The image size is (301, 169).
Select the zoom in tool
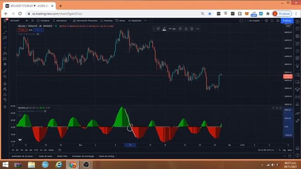(x=5, y=77)
